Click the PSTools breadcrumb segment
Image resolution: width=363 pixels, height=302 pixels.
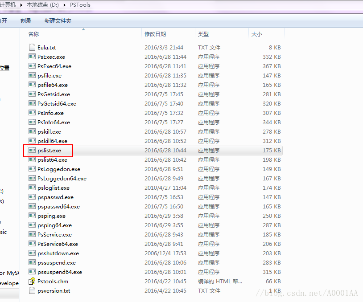click(x=80, y=5)
